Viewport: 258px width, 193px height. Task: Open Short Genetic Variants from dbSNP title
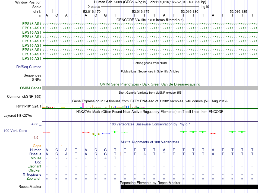coord(150,93)
